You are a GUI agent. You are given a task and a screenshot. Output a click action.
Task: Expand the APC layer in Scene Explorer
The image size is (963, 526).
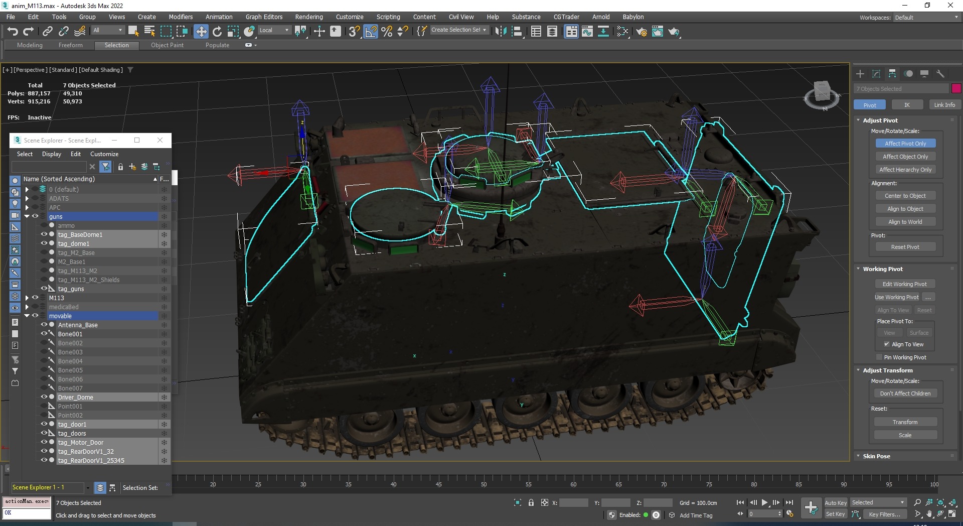(x=27, y=207)
